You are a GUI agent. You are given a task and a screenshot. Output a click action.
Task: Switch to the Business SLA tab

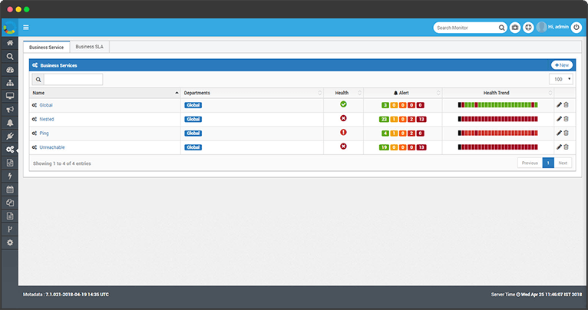pos(89,48)
